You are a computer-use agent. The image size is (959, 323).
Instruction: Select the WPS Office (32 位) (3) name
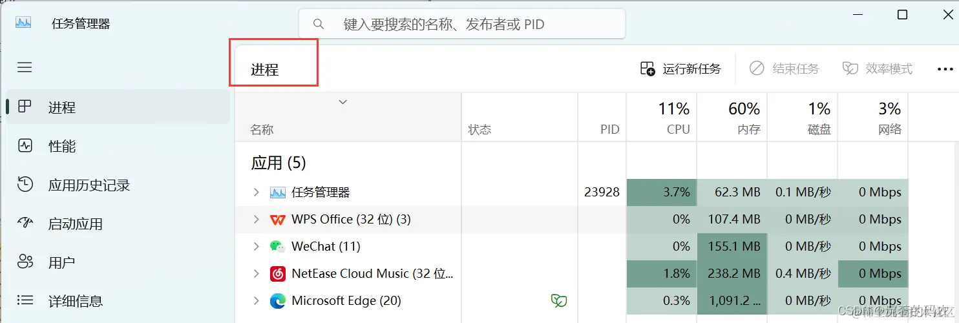(351, 220)
